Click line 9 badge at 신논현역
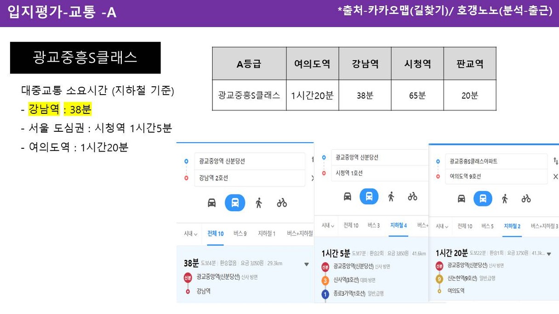This screenshot has height=314, width=559. click(x=439, y=278)
